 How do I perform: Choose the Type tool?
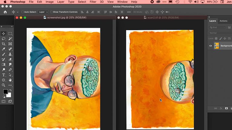[4, 75]
